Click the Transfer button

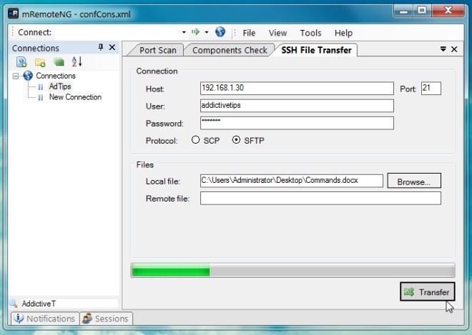point(428,291)
